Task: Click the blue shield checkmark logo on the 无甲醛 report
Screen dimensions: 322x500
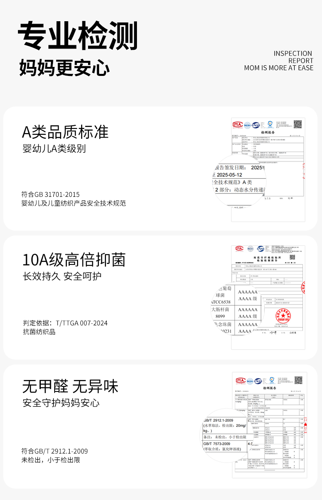Action: 271,380
